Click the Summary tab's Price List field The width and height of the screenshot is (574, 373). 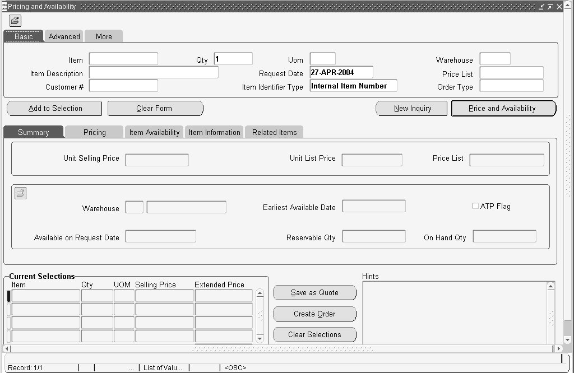point(507,160)
